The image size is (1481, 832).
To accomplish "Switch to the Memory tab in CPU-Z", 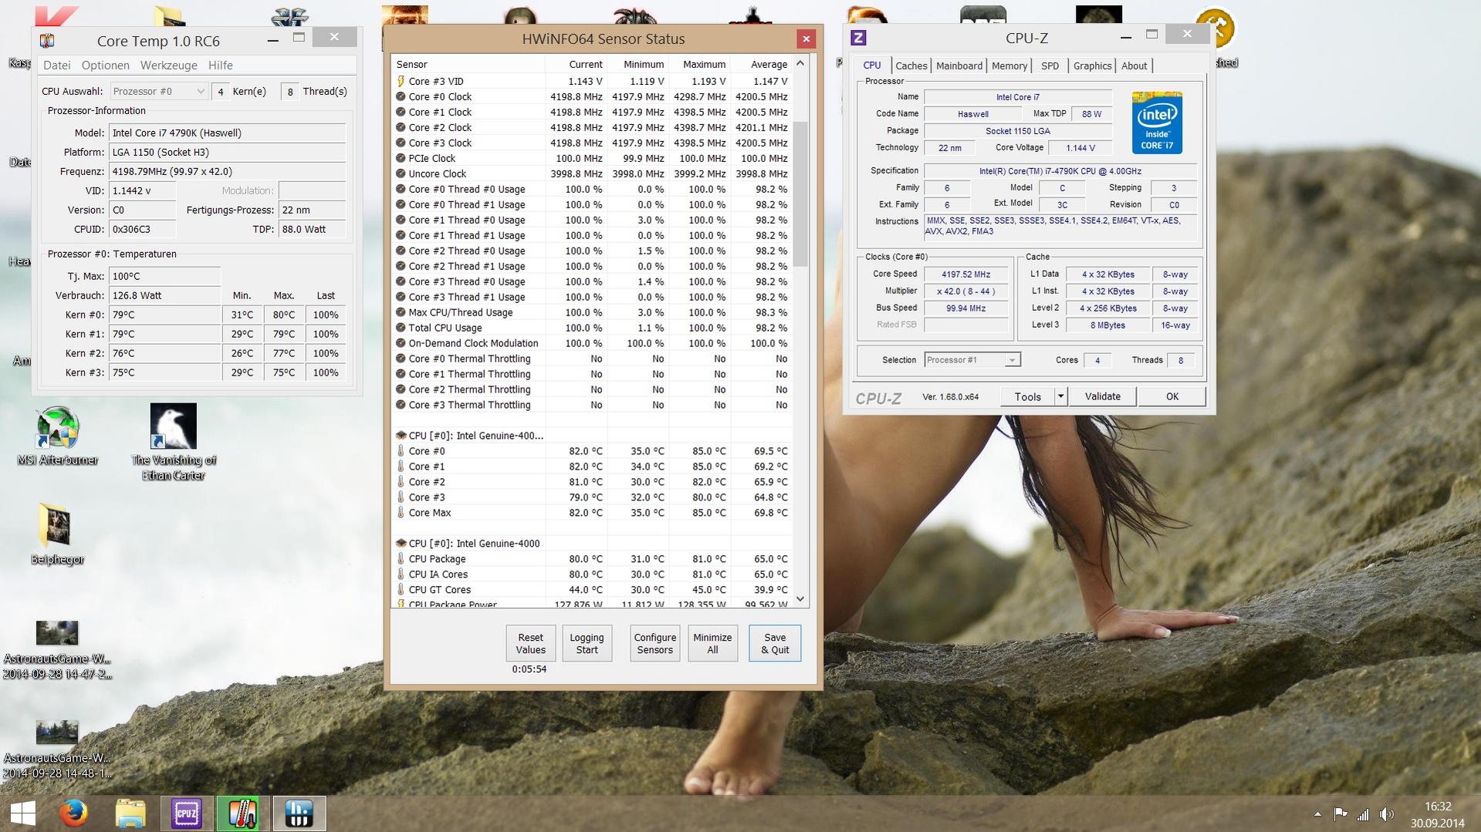I will (1009, 66).
